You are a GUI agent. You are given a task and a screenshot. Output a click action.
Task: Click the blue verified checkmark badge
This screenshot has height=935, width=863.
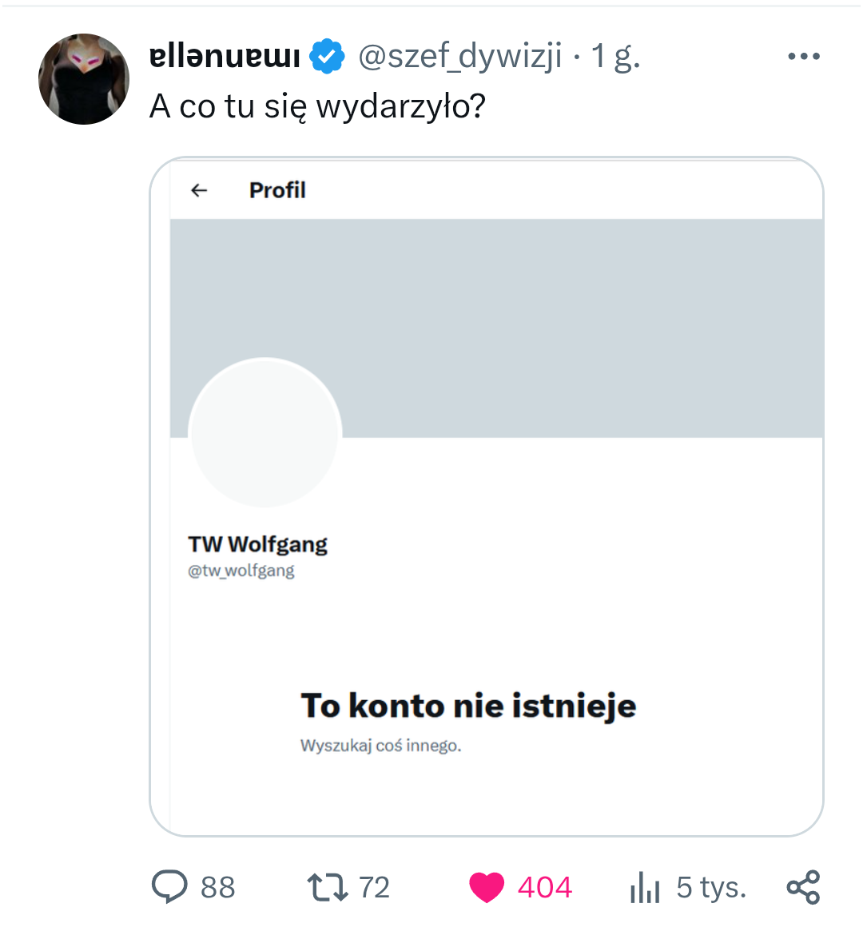(327, 57)
